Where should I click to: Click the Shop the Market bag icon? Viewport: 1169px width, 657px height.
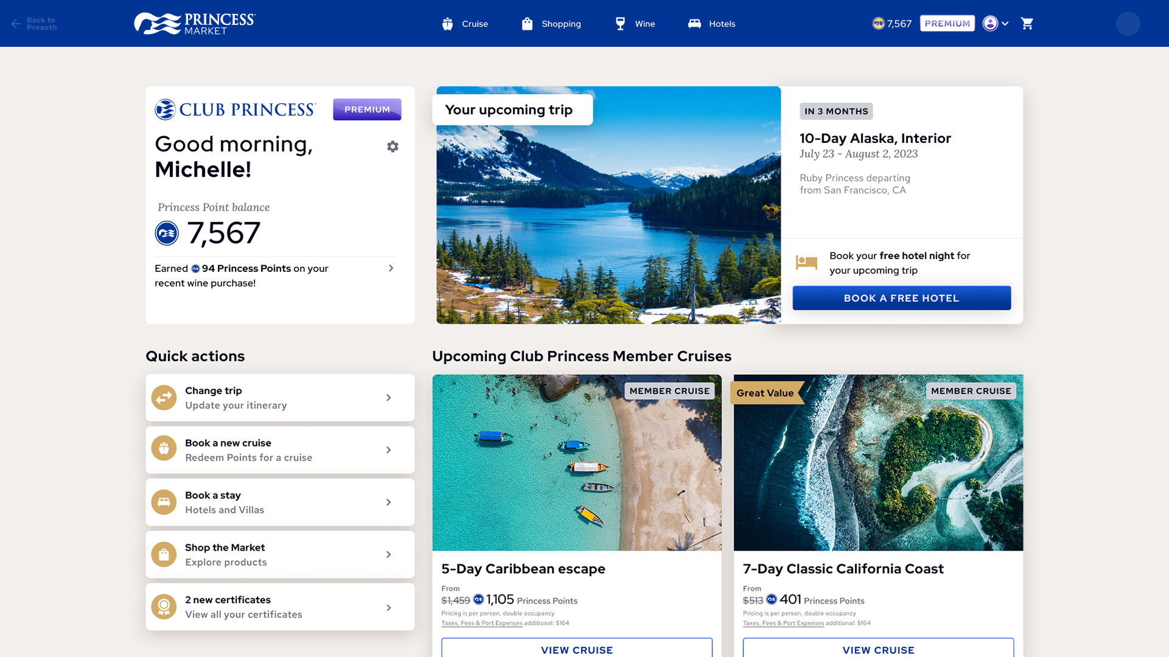[164, 555]
